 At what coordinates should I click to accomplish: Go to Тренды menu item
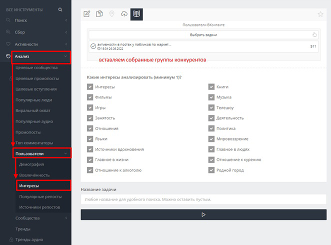pos(23,229)
